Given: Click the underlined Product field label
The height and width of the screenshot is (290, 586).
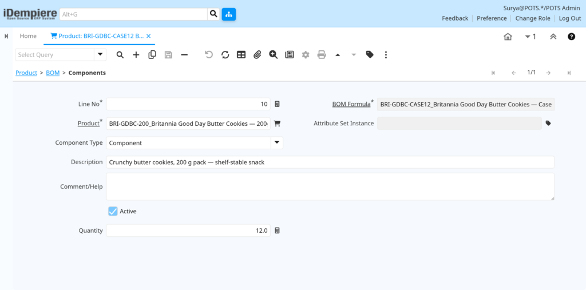Looking at the screenshot, I should point(89,124).
